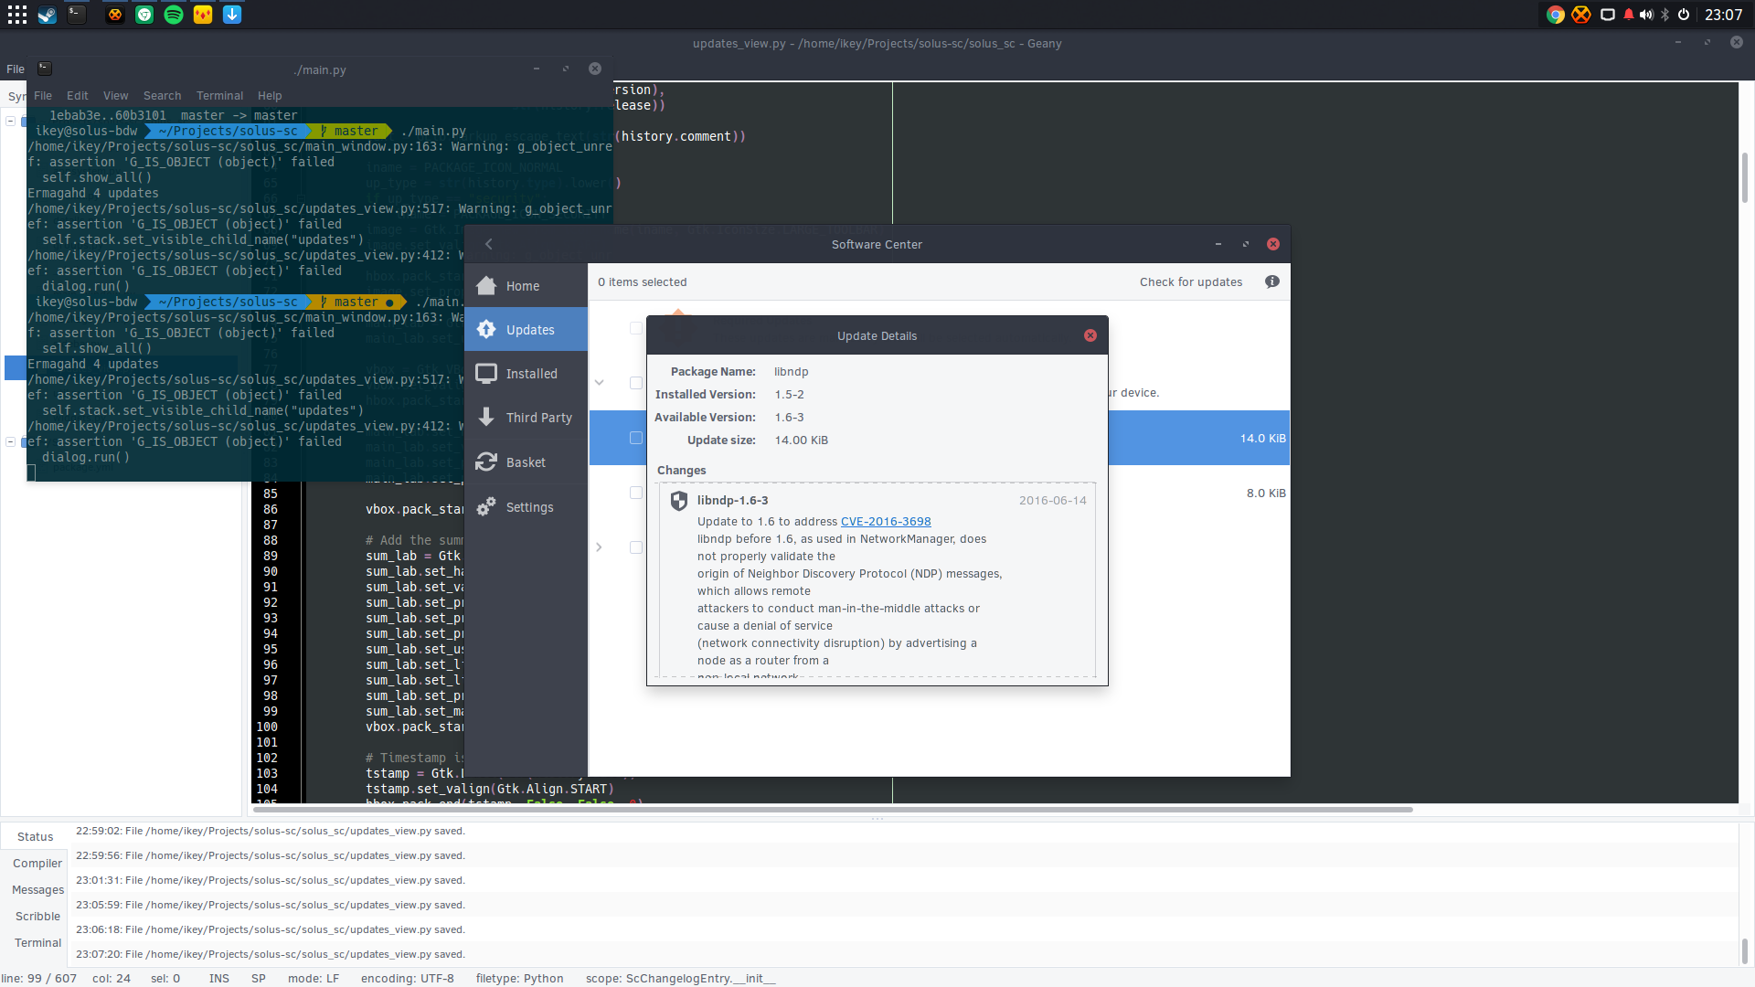Open the power menu icon

[1684, 15]
